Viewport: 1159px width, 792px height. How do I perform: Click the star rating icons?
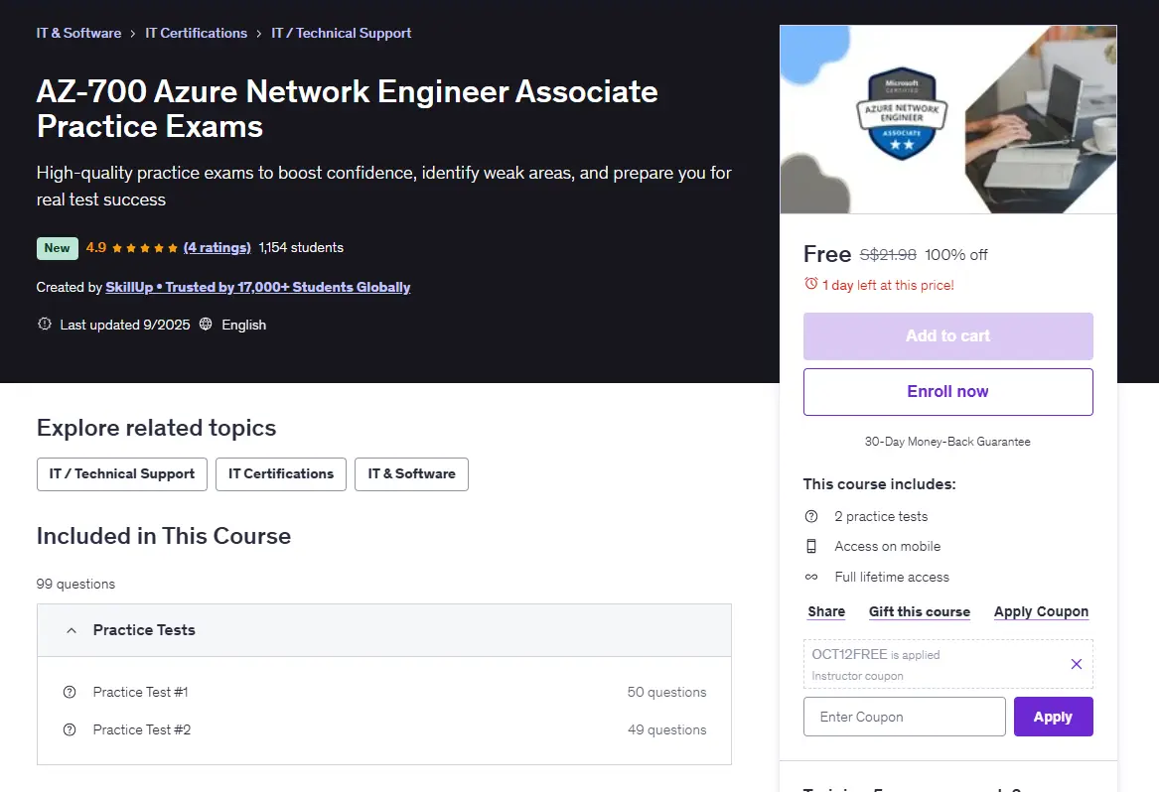[x=145, y=248]
